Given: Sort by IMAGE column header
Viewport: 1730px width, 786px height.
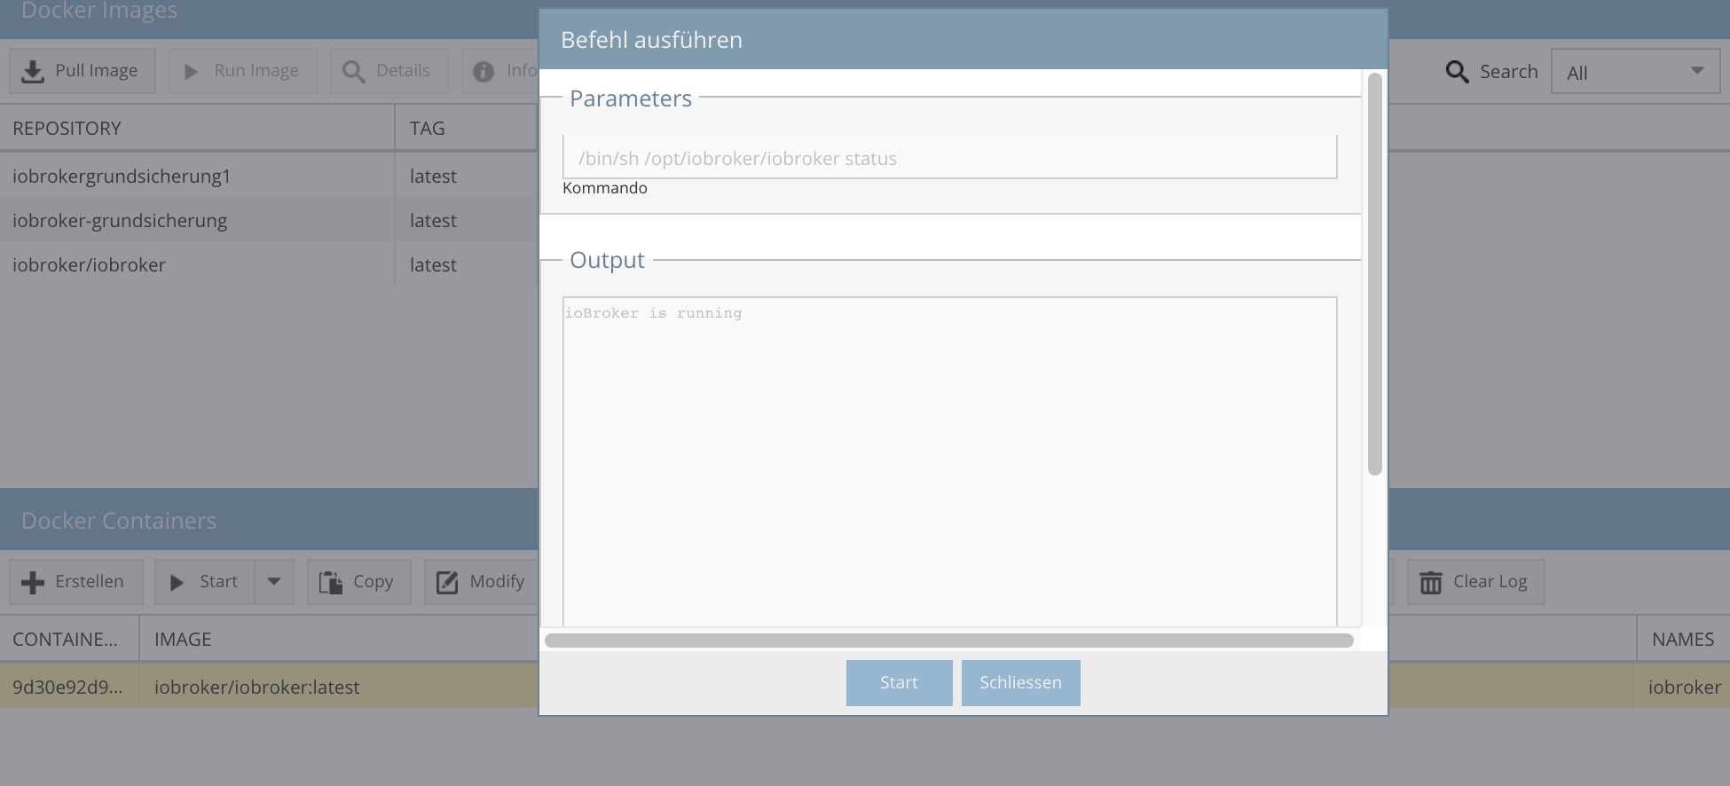Looking at the screenshot, I should [x=339, y=640].
